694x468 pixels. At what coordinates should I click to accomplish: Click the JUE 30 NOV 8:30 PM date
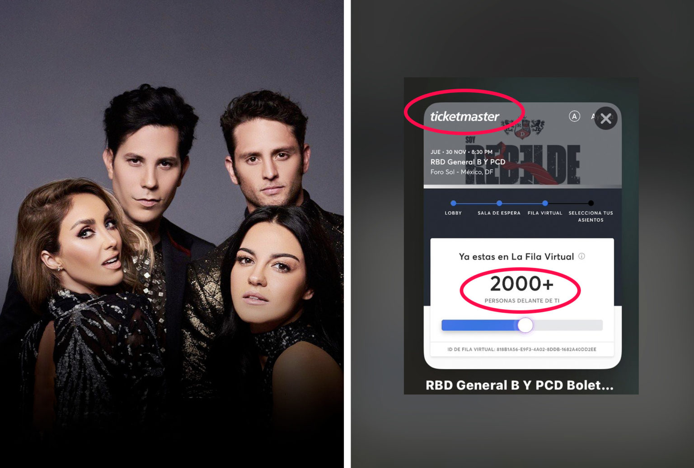pyautogui.click(x=461, y=152)
